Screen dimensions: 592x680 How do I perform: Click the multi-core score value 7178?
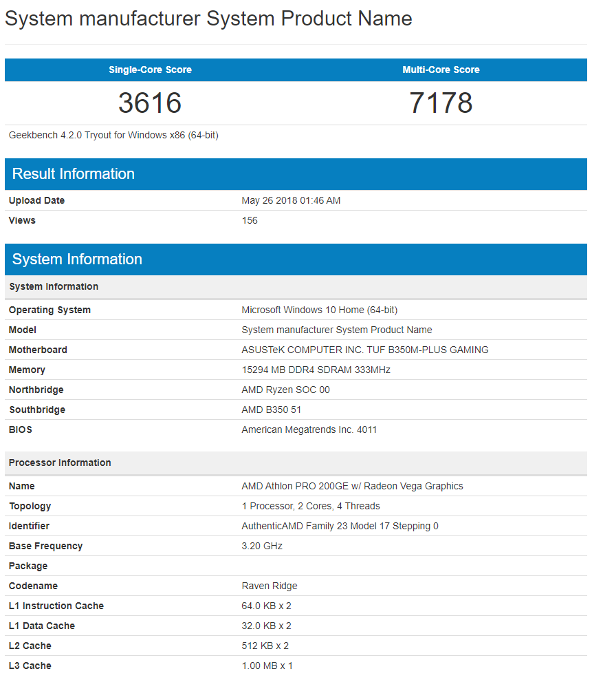[x=441, y=103]
